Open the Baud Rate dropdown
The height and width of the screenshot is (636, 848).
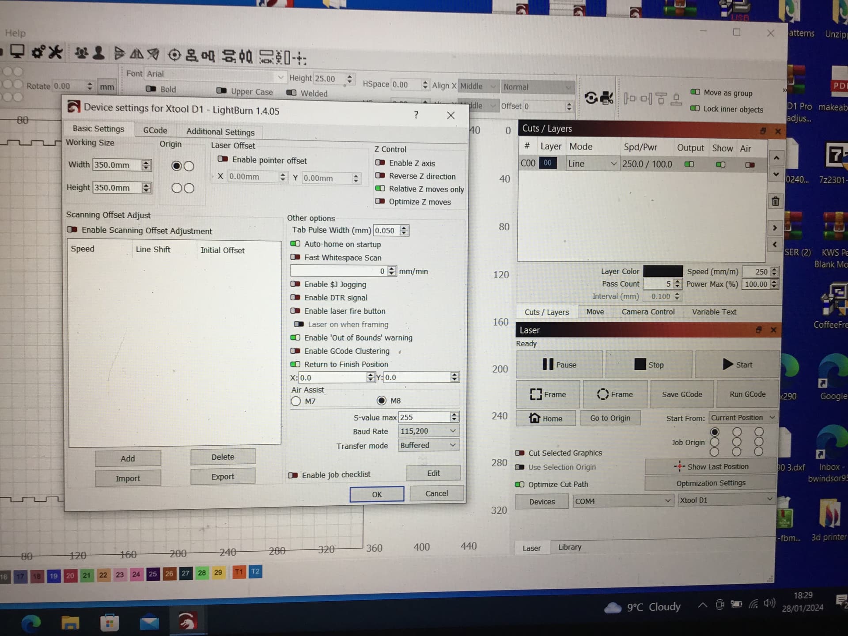coord(428,431)
